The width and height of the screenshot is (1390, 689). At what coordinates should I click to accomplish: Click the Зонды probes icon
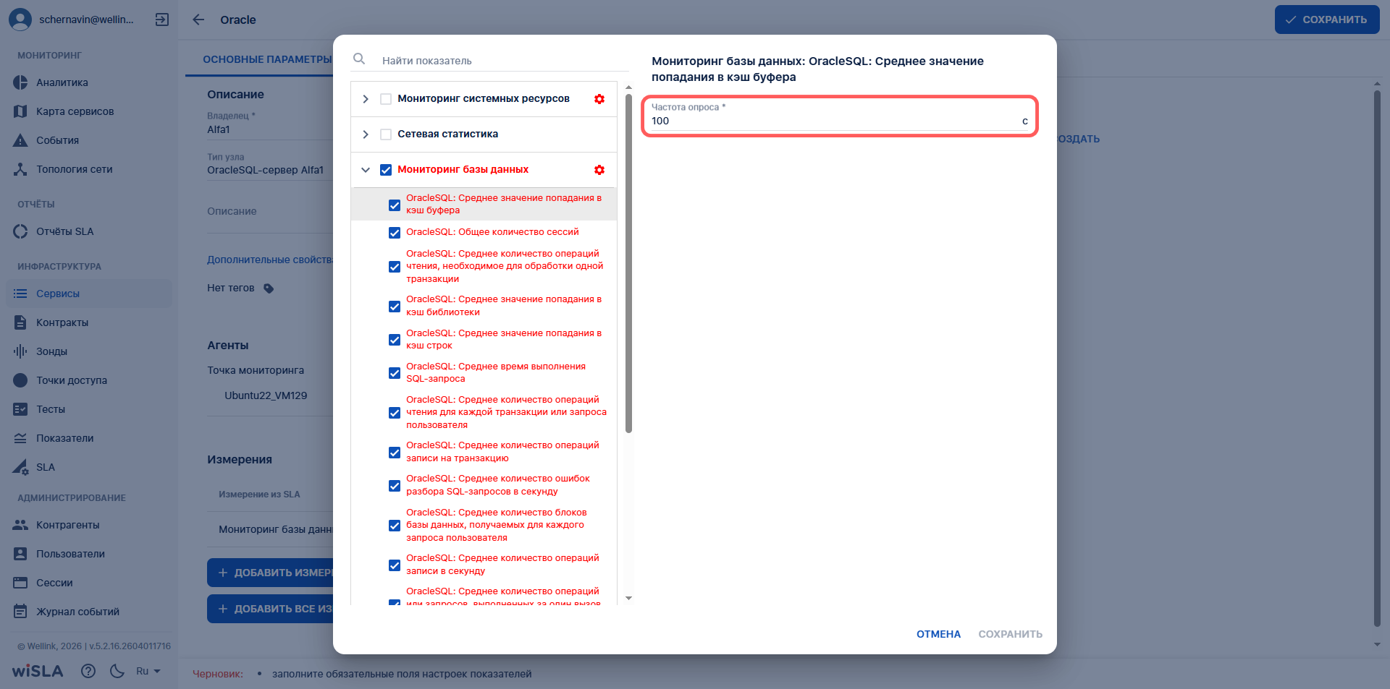pos(20,351)
